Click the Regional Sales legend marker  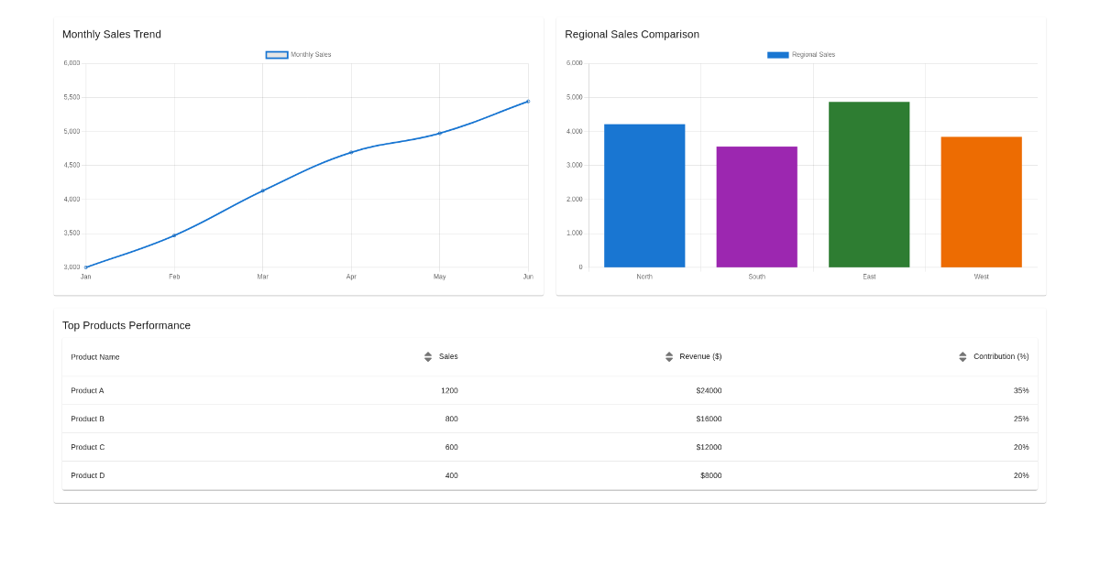[x=777, y=54]
